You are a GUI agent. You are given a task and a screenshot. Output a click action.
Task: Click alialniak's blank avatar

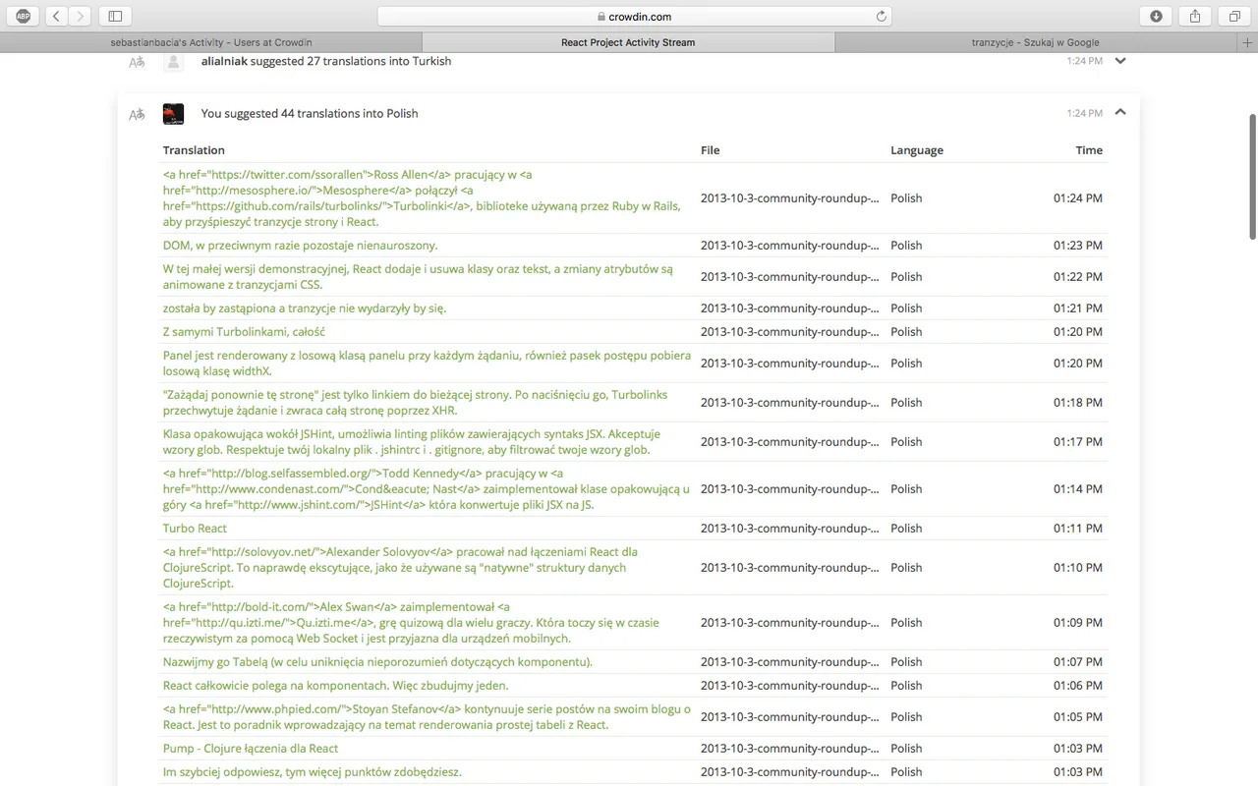click(173, 61)
